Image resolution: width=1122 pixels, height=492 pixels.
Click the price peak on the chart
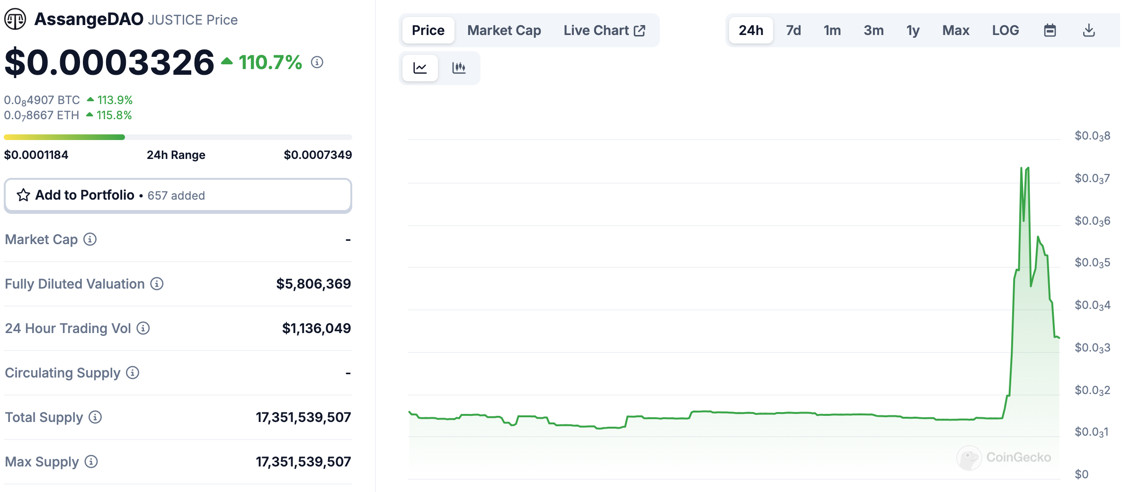pos(1028,168)
